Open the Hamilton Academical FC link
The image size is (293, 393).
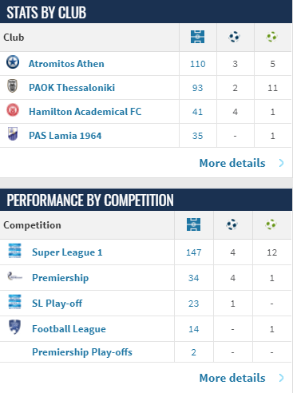click(x=85, y=112)
